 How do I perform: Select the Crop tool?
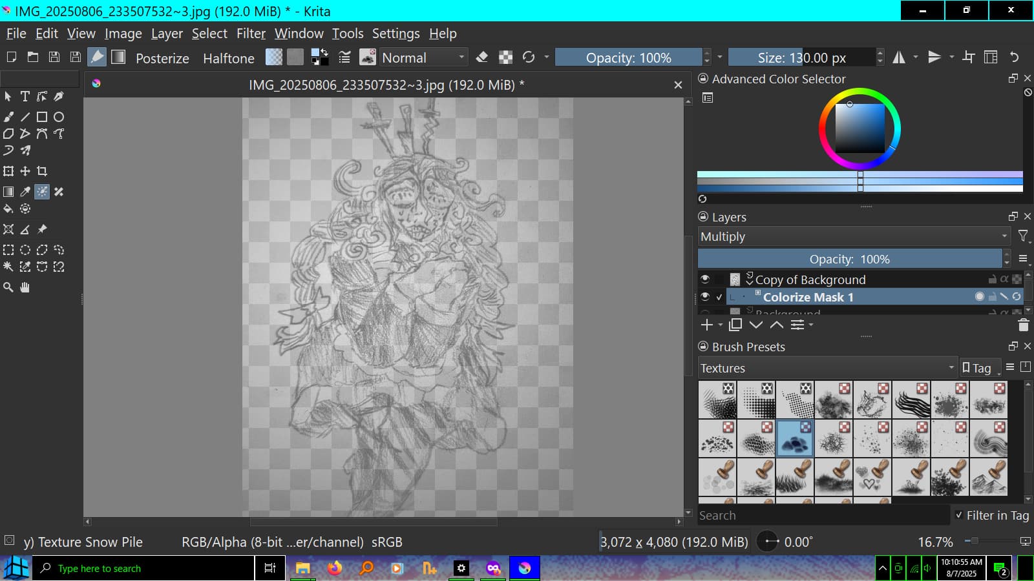pyautogui.click(x=42, y=171)
